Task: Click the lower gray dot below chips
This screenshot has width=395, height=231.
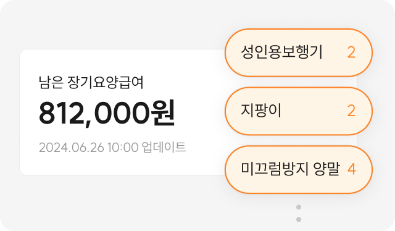Action: click(299, 219)
